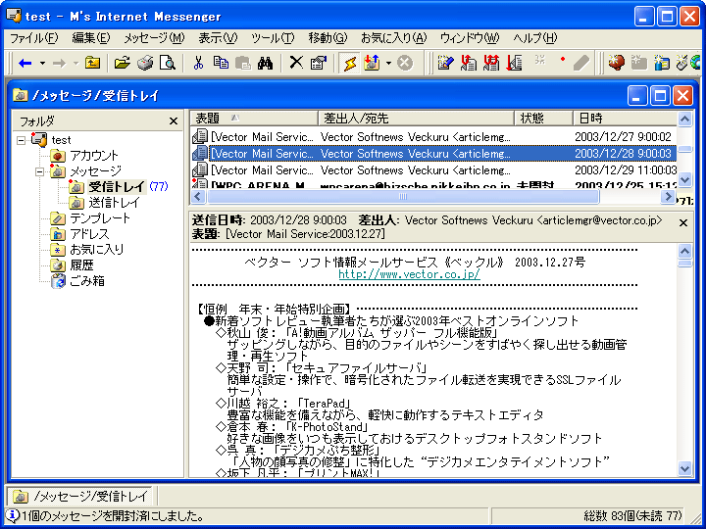Open the メッセージ(M) menu
The width and height of the screenshot is (706, 529).
point(155,38)
